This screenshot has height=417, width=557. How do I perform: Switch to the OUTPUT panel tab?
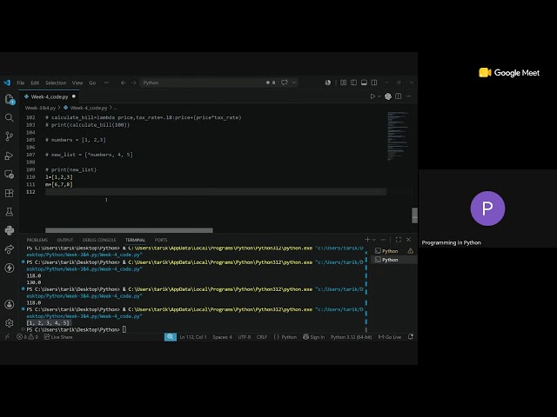pos(64,240)
